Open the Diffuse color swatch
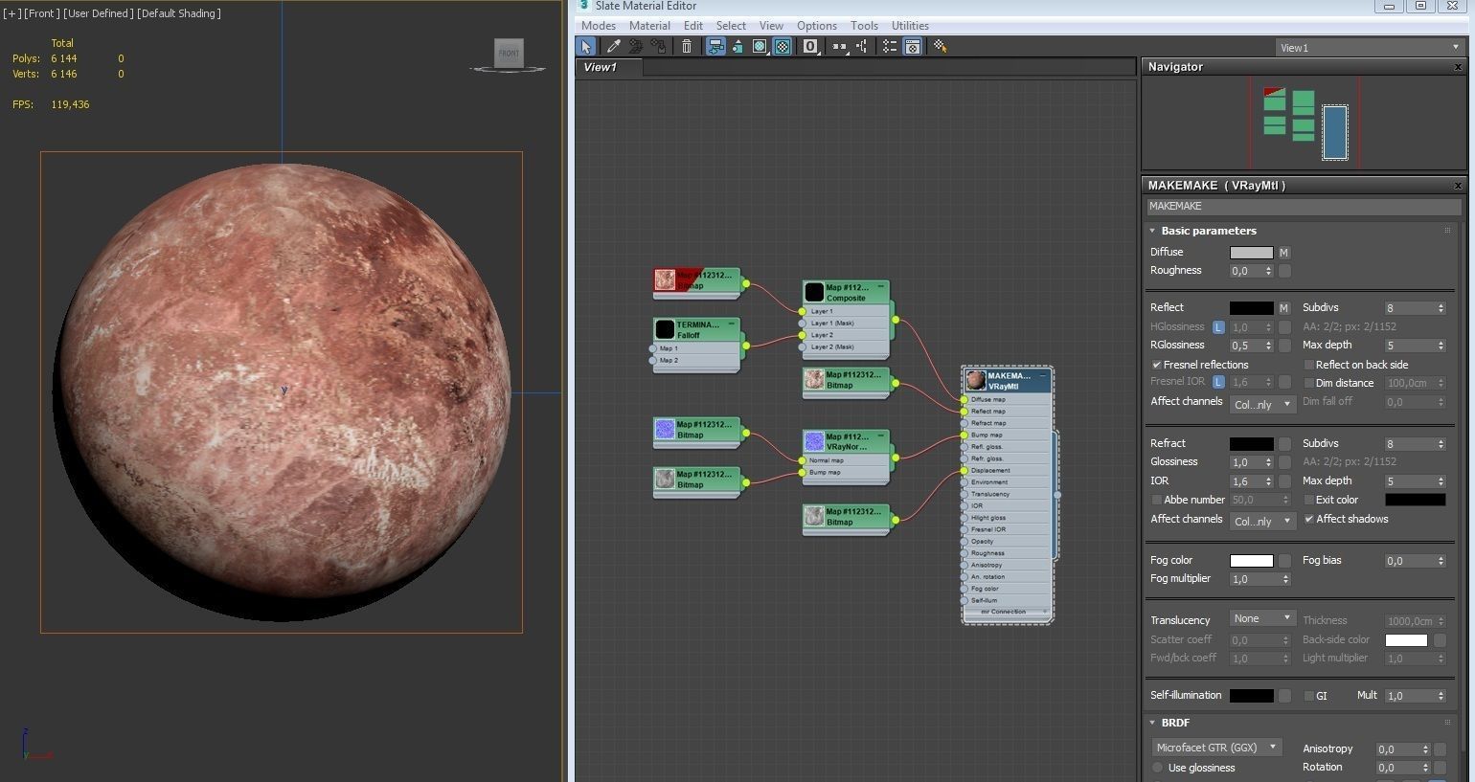This screenshot has height=782, width=1475. [1251, 253]
